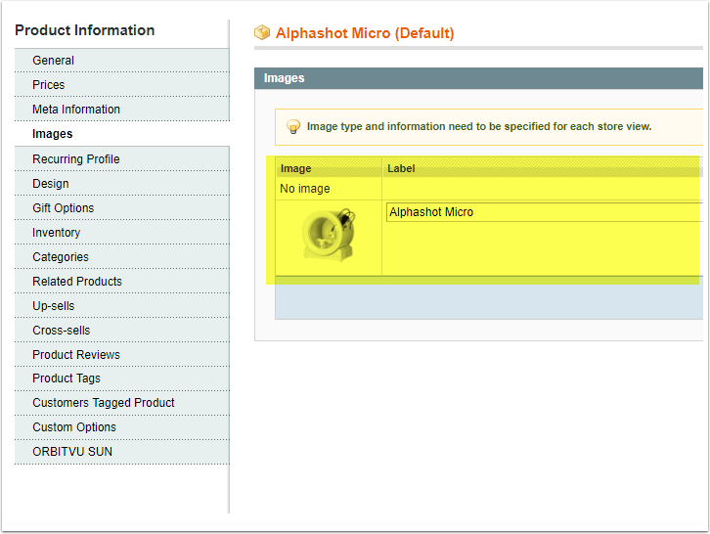Viewport: 710px width, 534px height.
Task: Click the Images section header bar
Action: point(478,78)
